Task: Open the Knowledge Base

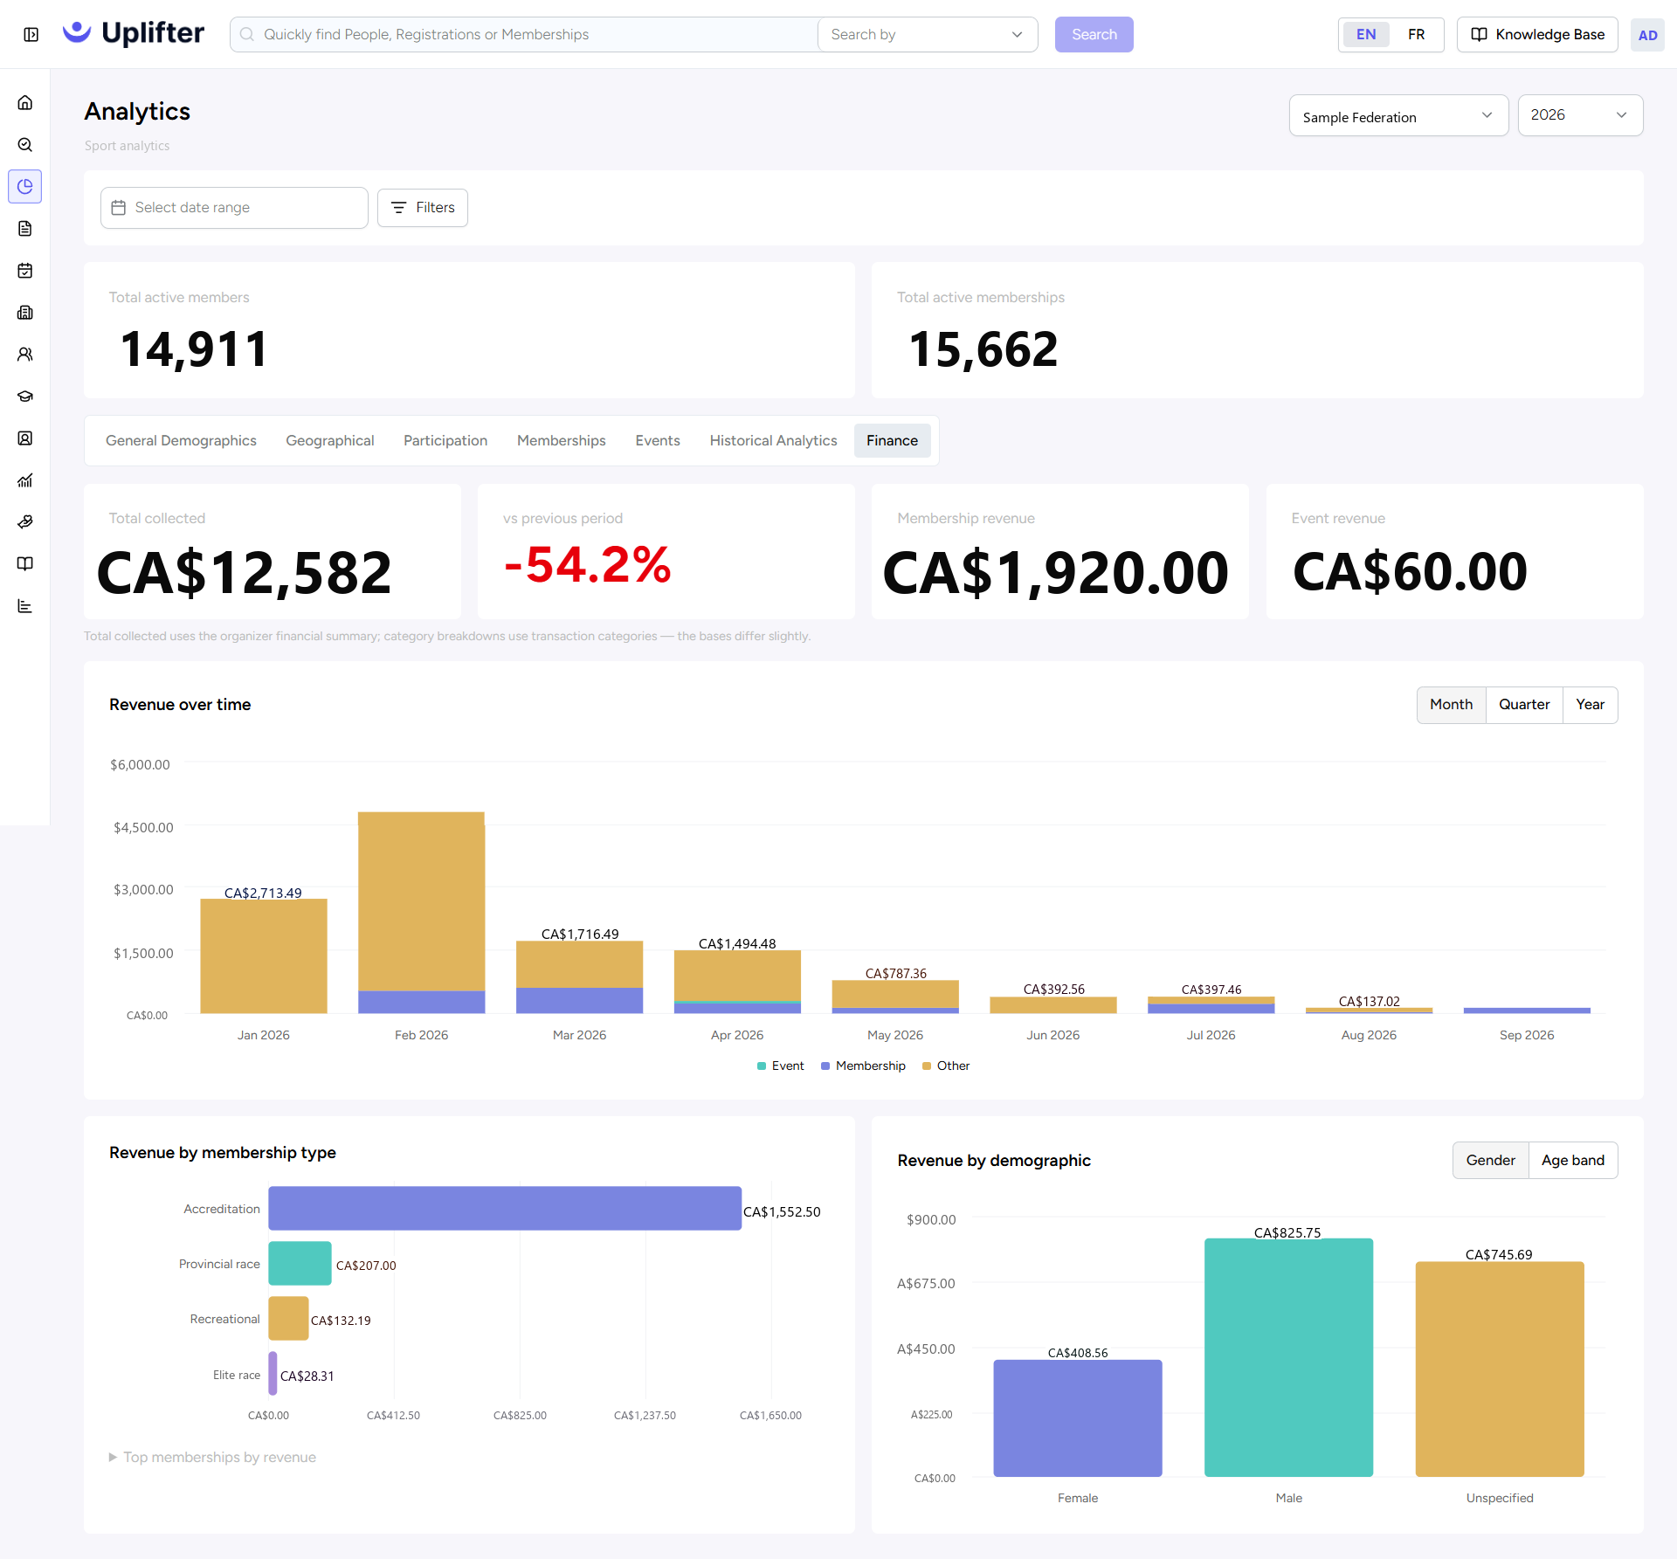Action: click(1537, 35)
